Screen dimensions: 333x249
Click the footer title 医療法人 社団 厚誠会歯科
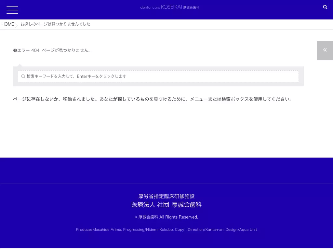pyautogui.click(x=166, y=205)
